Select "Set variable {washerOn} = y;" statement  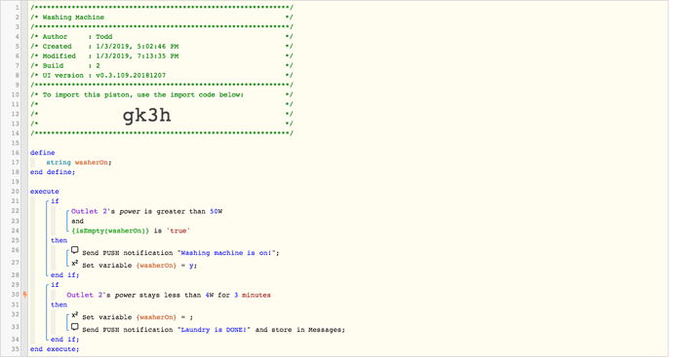click(139, 266)
